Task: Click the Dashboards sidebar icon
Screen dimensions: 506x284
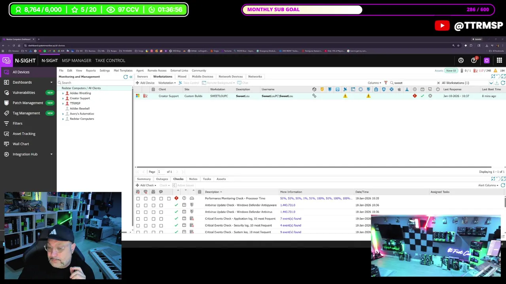Action: pos(6,82)
